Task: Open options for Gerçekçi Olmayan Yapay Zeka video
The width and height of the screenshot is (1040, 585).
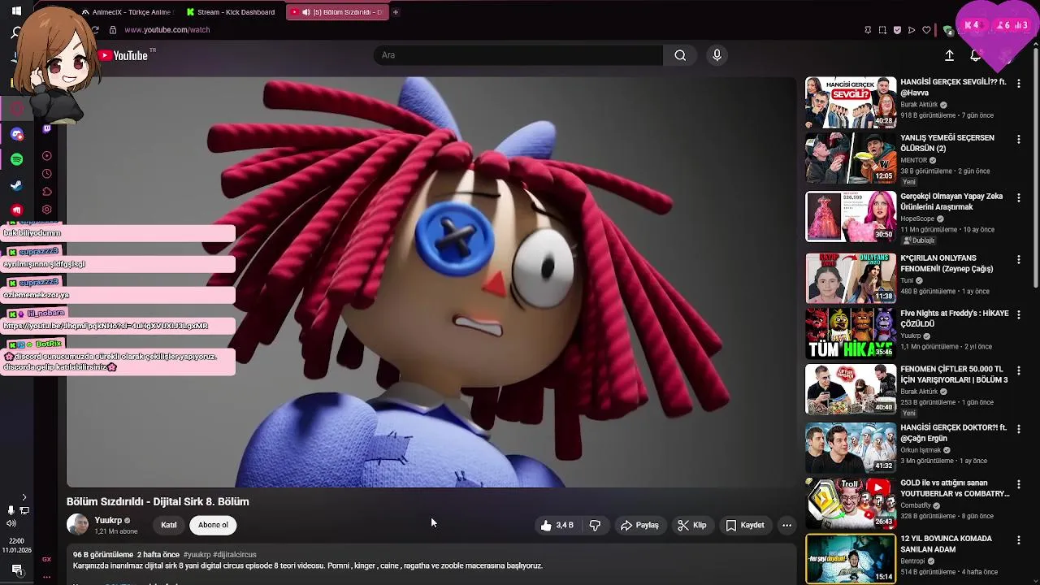Action: point(1018,198)
